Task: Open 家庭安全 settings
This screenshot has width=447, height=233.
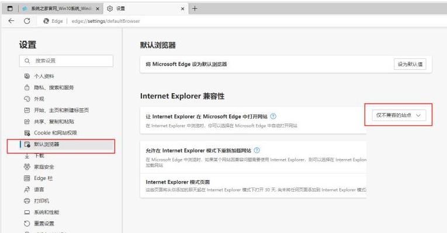Action: coord(44,167)
